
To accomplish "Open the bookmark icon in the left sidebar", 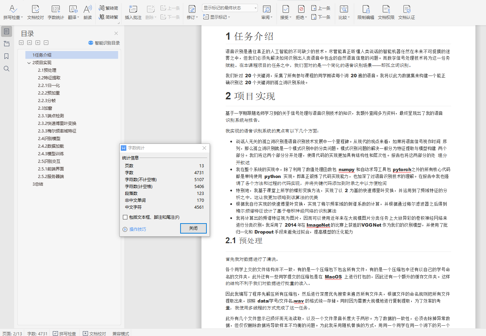I will pyautogui.click(x=7, y=56).
